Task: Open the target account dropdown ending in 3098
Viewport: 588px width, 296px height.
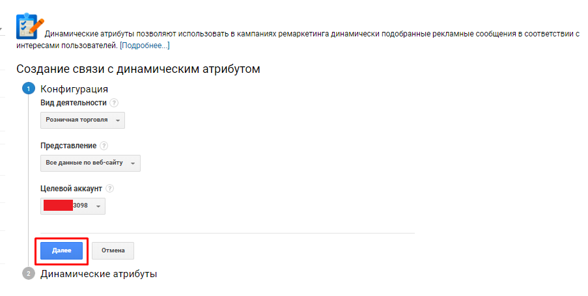Action: click(73, 206)
